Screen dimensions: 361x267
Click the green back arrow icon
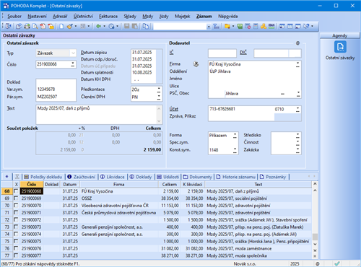click(x=98, y=26)
